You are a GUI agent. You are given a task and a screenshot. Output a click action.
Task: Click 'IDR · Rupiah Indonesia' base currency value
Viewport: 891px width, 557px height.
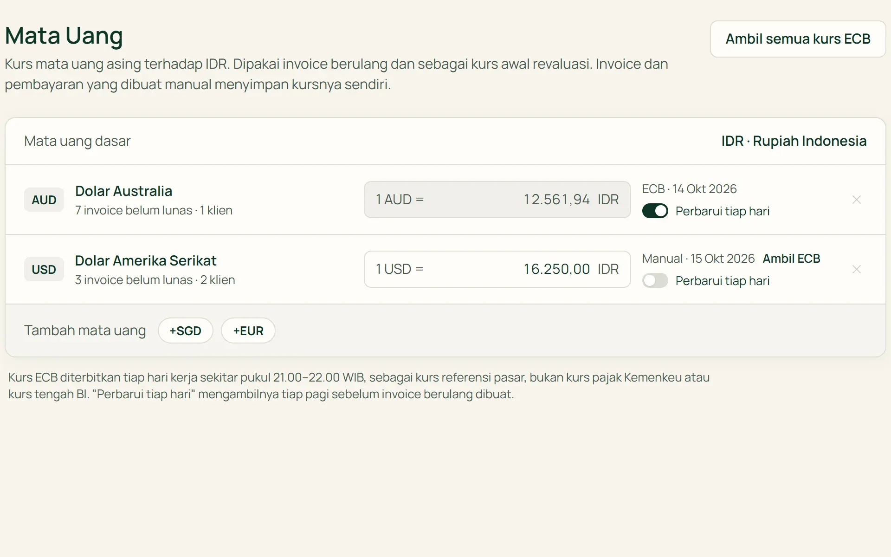click(x=794, y=141)
